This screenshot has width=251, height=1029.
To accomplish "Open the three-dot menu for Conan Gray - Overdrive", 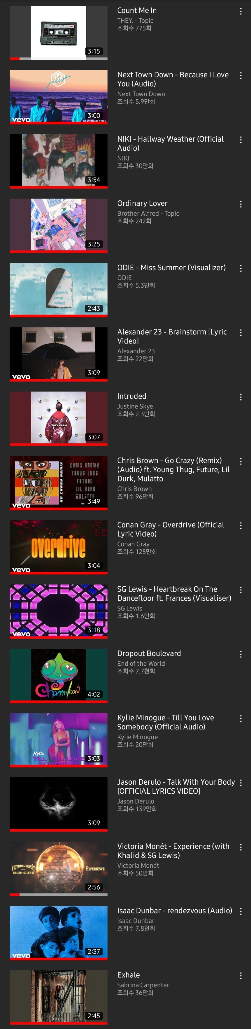I will (241, 526).
